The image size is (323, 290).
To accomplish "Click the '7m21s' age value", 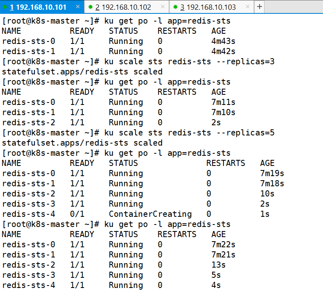I will 223,255.
